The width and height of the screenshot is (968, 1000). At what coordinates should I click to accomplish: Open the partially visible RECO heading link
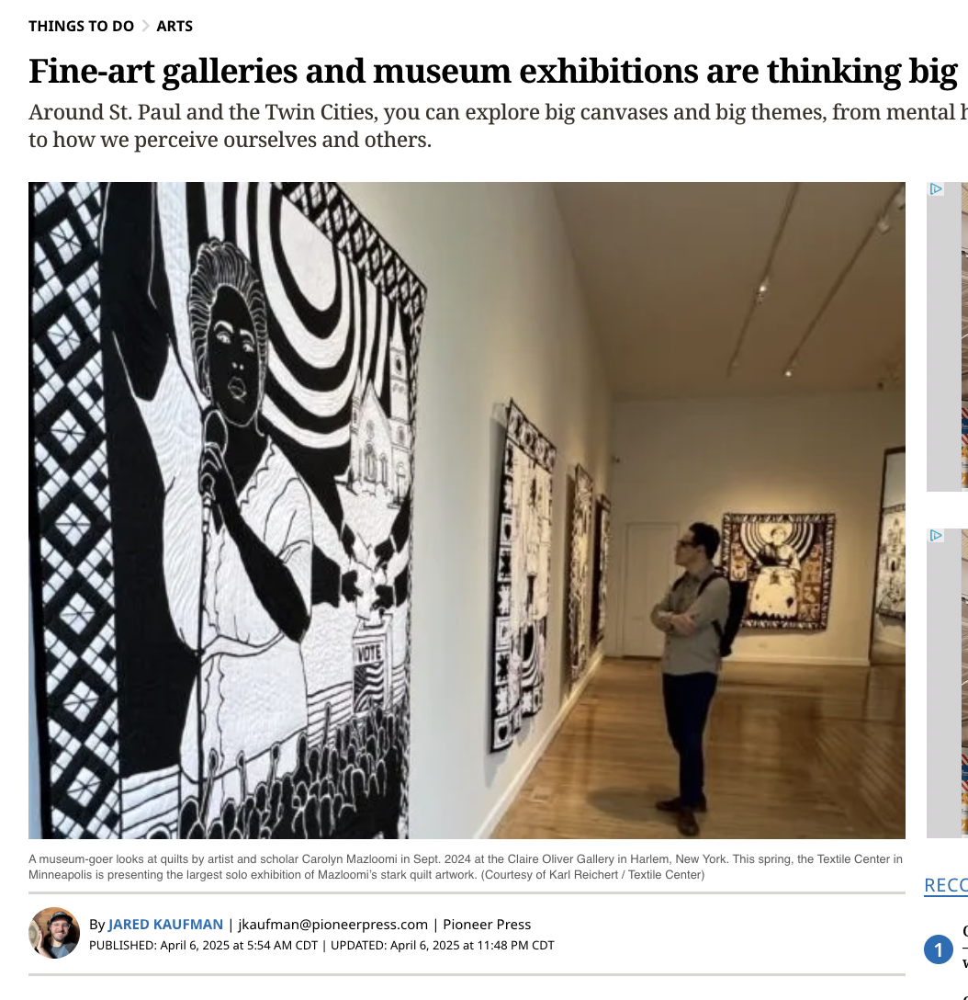[x=945, y=885]
